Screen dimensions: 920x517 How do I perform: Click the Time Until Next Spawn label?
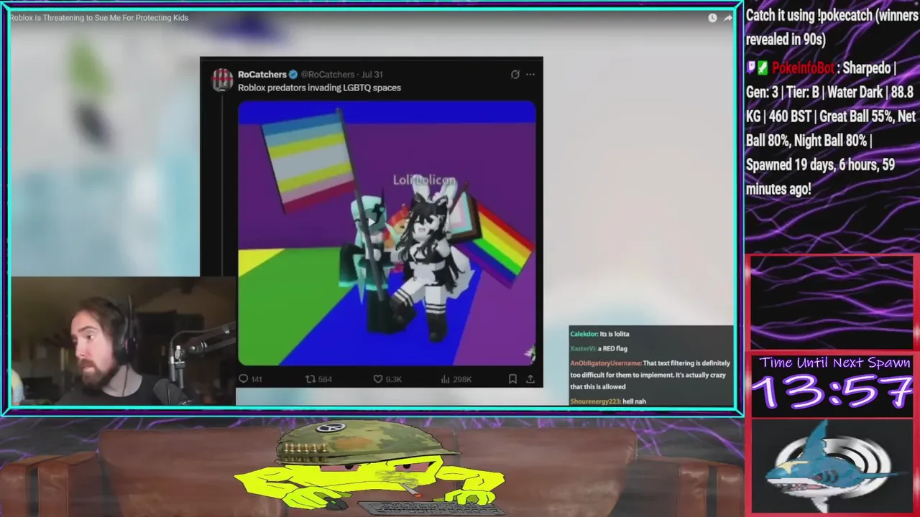835,363
